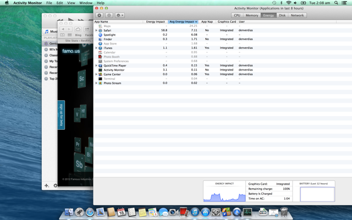Open the View menu
The image size is (352, 220).
71,3
